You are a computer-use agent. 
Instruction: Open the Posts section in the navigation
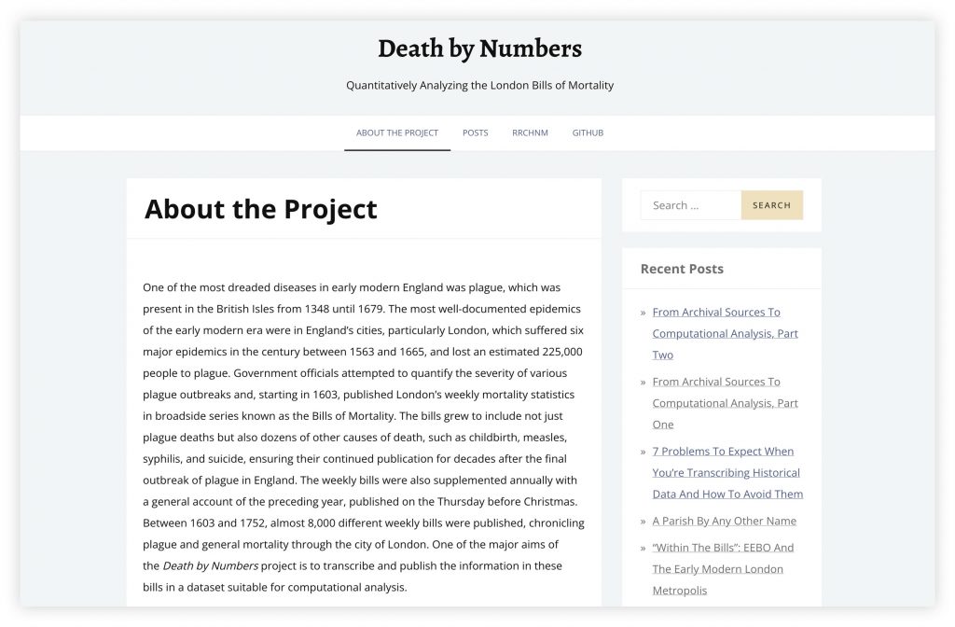coord(475,132)
